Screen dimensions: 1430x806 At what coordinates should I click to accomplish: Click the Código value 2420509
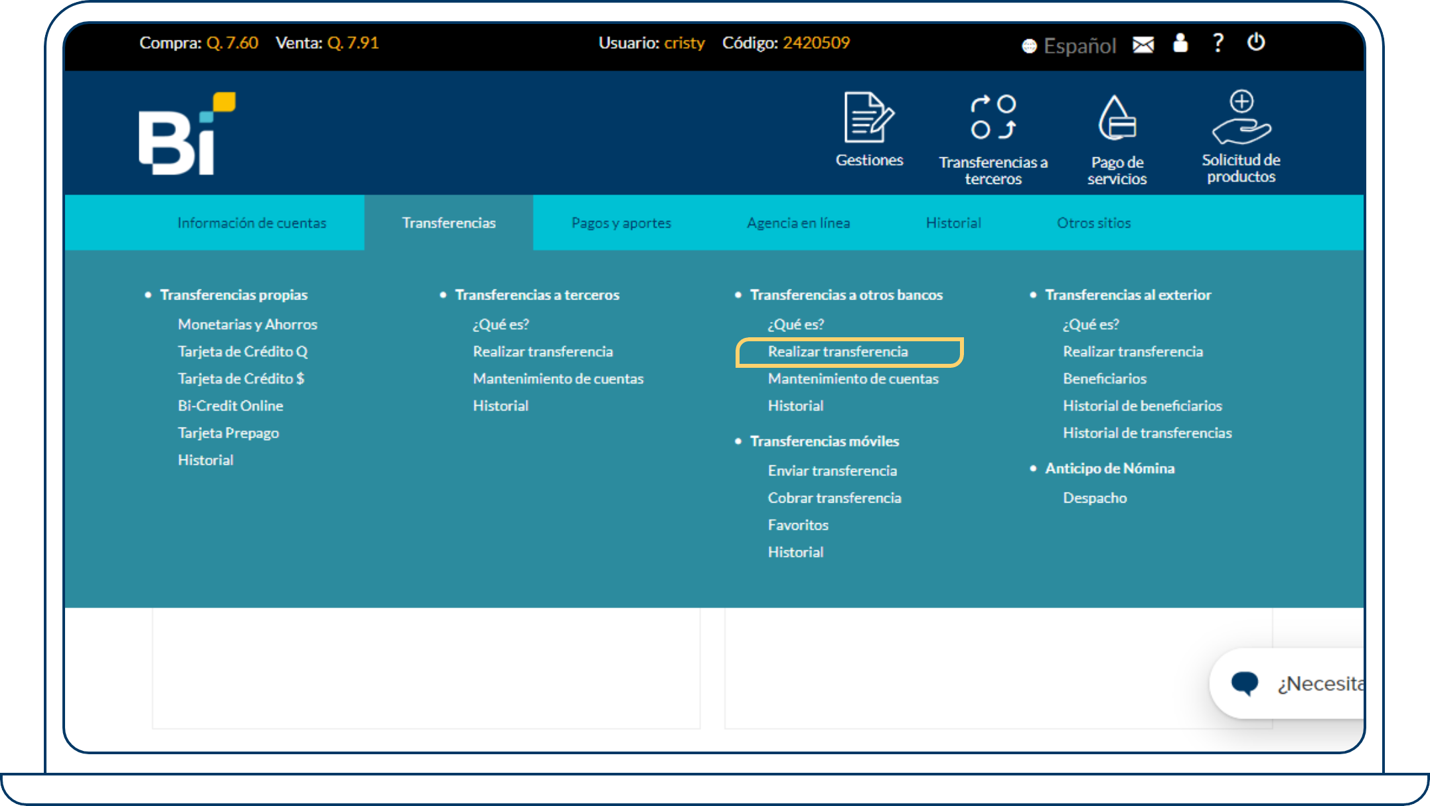(816, 43)
